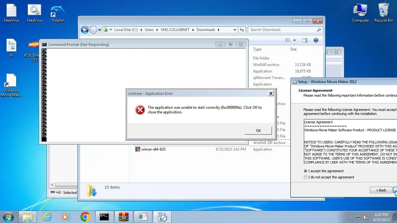
Task: Click the Command Prompt (Not Responding) title
Action: pos(78,45)
